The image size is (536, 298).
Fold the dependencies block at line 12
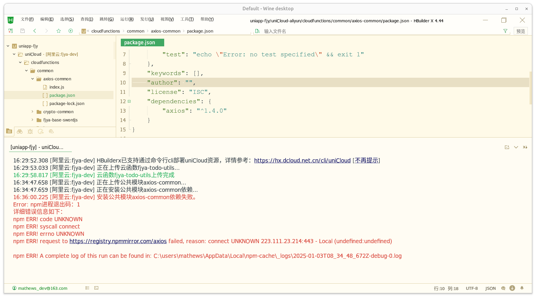click(129, 101)
